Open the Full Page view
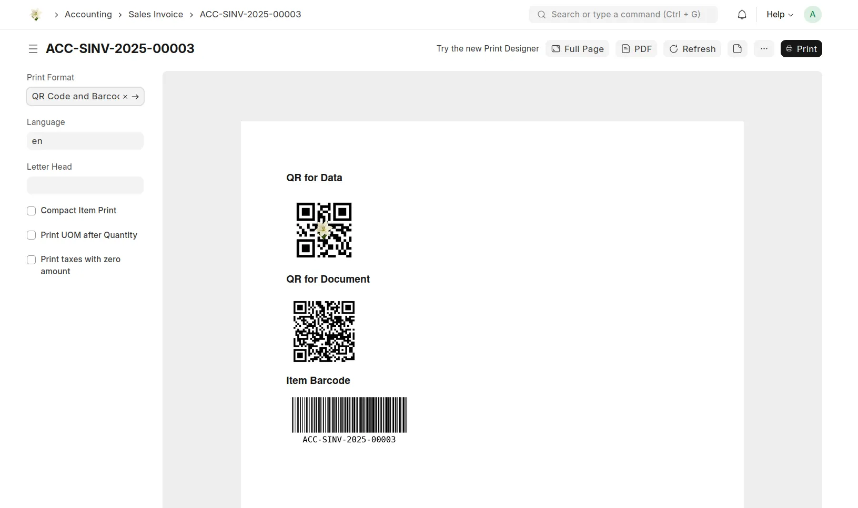This screenshot has width=858, height=508. pos(577,49)
